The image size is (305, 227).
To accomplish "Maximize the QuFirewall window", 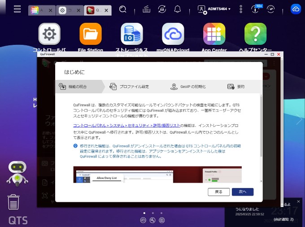I will [x=272, y=54].
